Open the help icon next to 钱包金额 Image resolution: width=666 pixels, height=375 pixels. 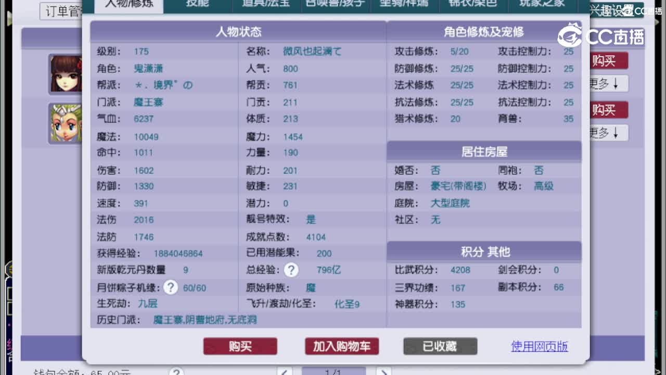coord(177,372)
